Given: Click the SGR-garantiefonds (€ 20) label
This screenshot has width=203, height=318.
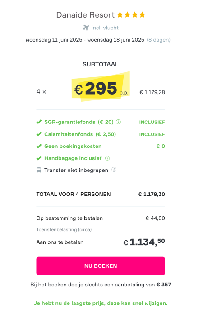Looking at the screenshot, I should [x=79, y=122].
